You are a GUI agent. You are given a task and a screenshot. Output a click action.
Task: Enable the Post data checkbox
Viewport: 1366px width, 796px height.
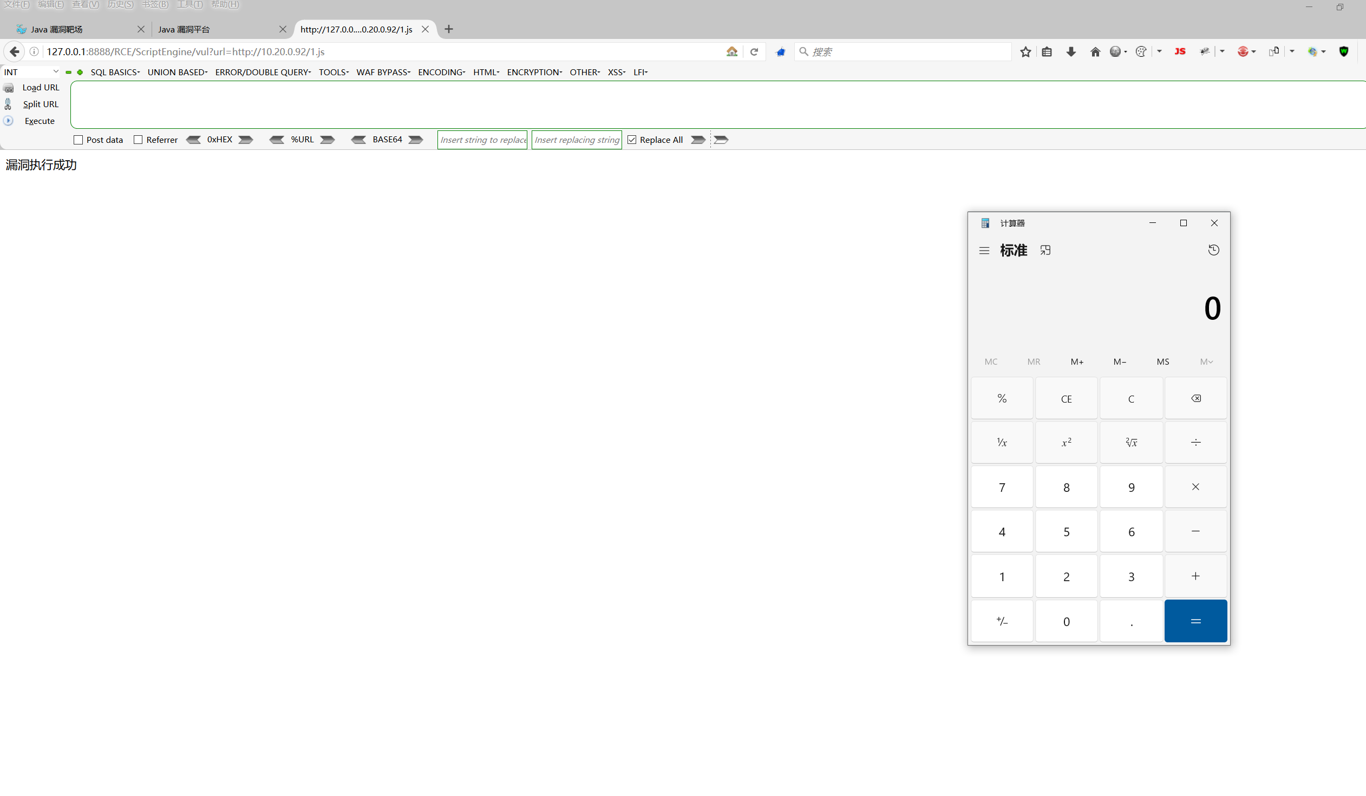point(78,140)
